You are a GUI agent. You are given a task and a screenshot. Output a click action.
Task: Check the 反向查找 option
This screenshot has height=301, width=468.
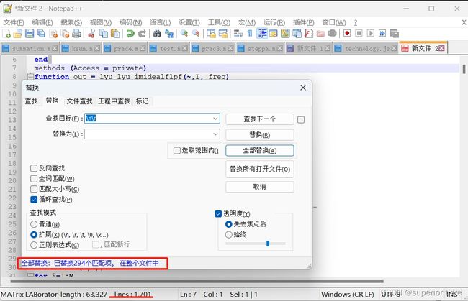point(34,168)
